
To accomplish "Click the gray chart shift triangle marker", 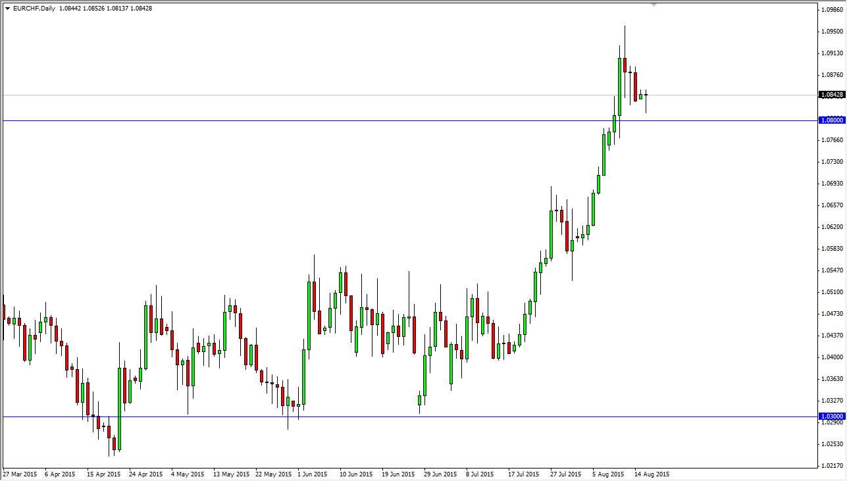I will [654, 5].
